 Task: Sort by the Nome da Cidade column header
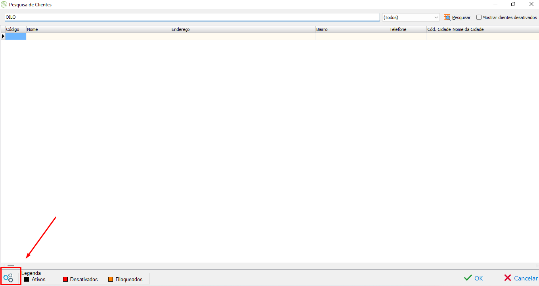495,29
